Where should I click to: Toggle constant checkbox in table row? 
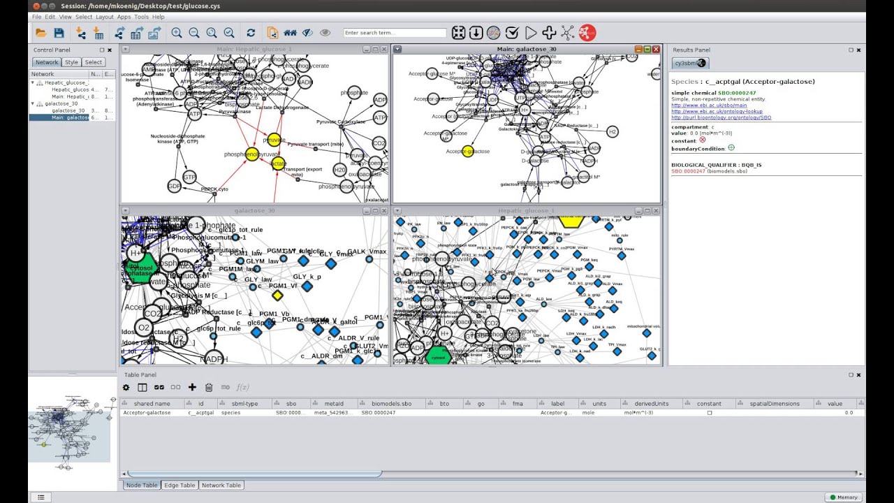click(x=710, y=413)
